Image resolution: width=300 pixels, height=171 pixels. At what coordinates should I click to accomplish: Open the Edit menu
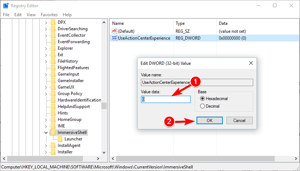[18, 15]
